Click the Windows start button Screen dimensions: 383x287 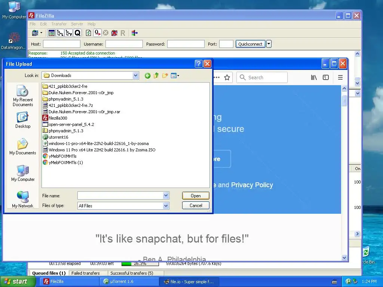pyautogui.click(x=18, y=282)
